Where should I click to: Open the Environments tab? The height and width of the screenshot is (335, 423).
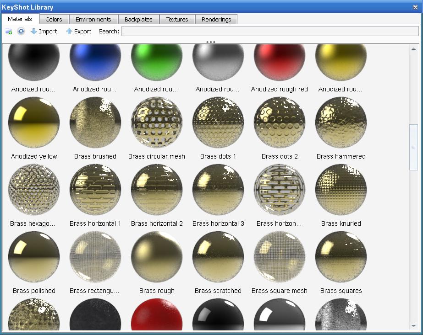click(x=93, y=19)
